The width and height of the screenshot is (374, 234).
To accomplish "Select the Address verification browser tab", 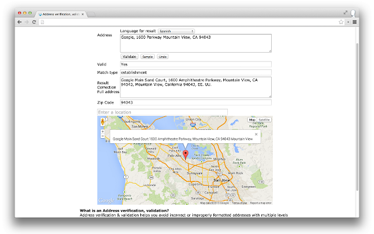I will [61, 14].
